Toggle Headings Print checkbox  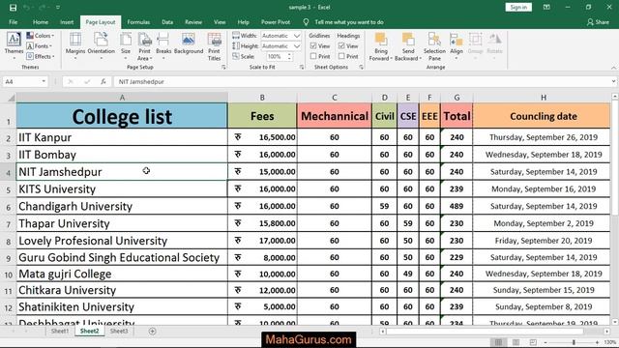341,56
